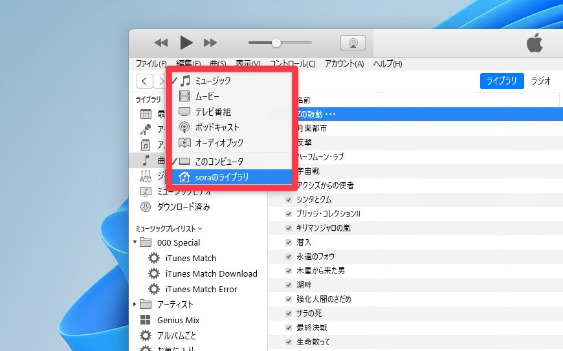
Task: Click the music note icon beside ミュージック
Action: pos(185,81)
